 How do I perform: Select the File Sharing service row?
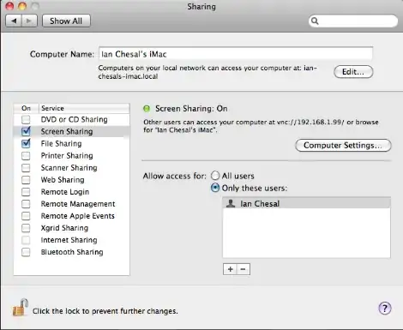coord(71,143)
